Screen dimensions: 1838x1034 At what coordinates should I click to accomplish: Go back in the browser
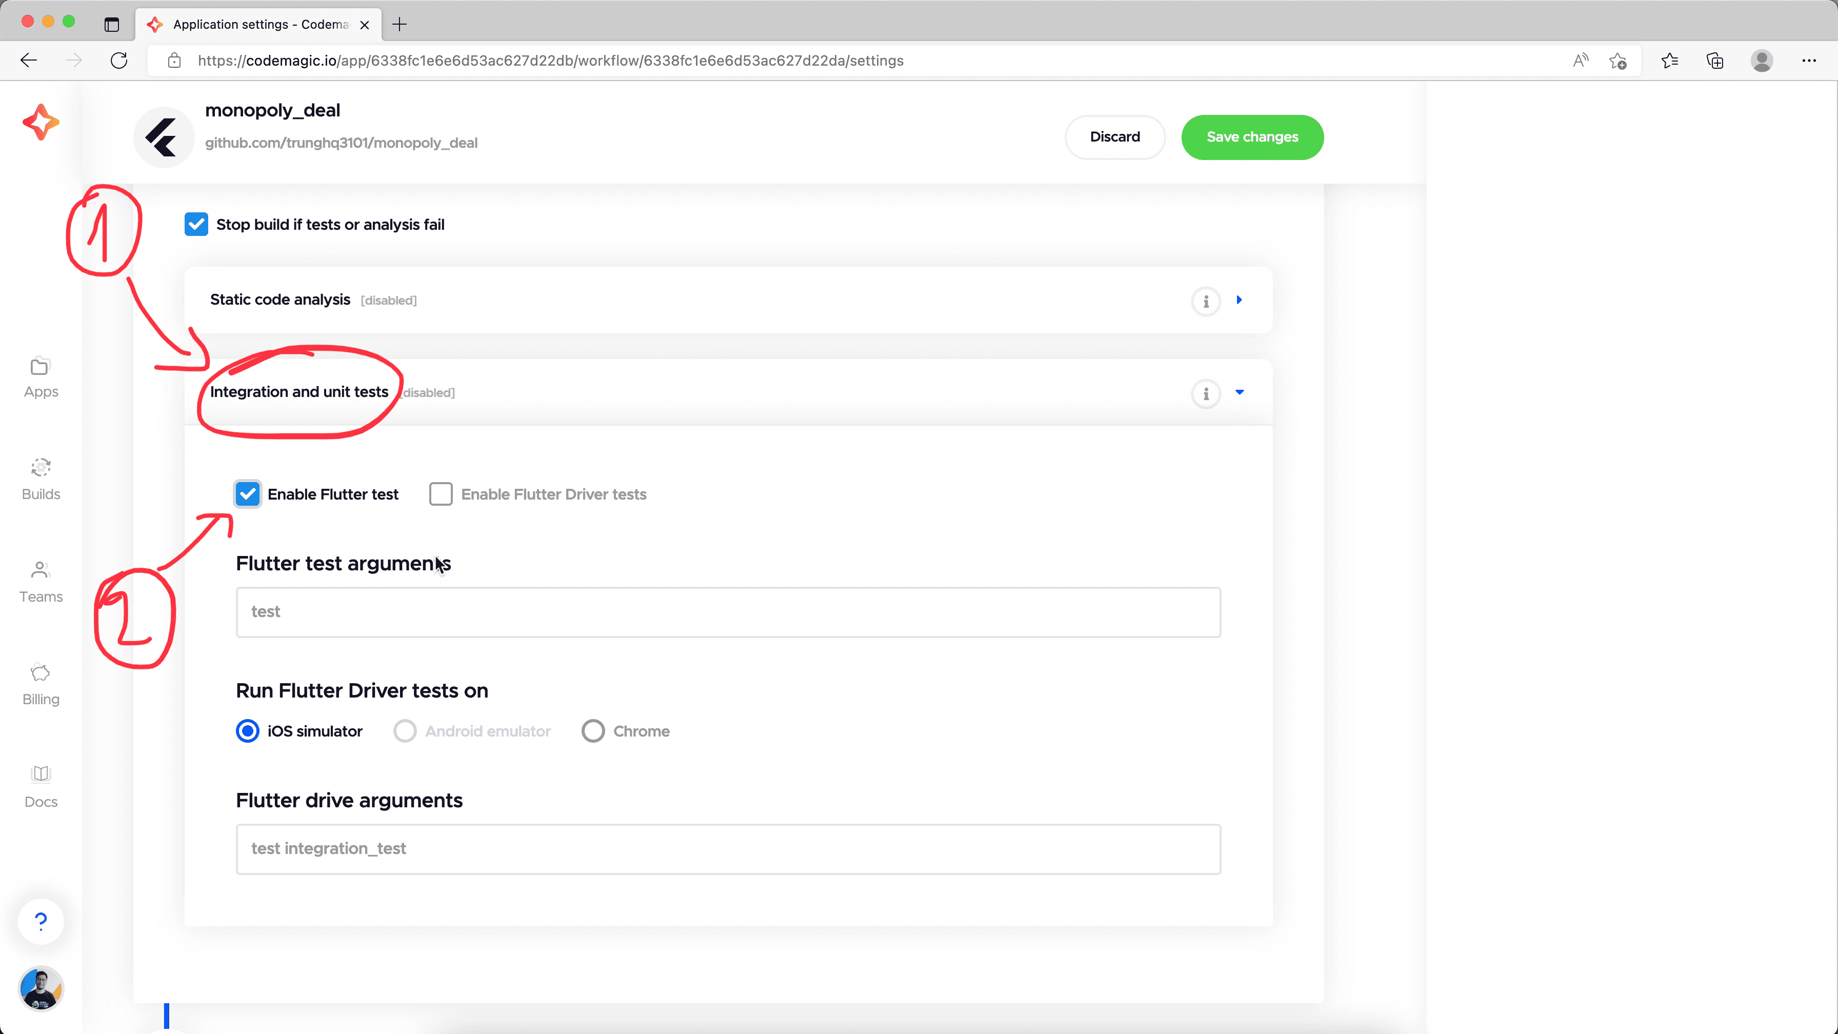29,61
